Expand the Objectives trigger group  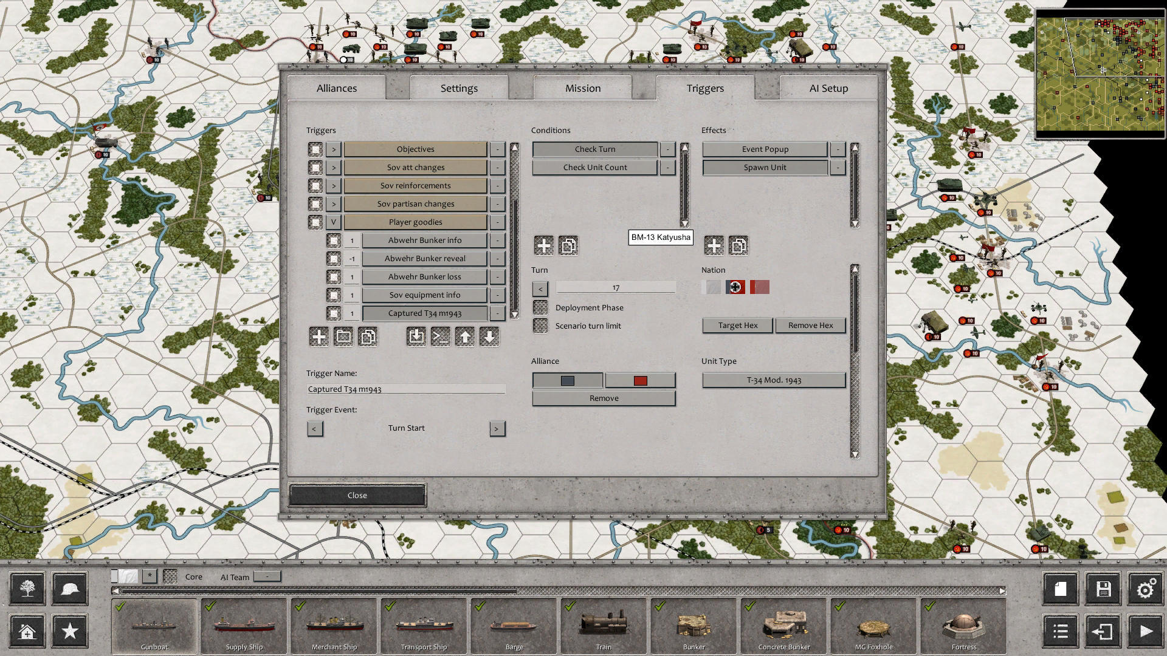[x=334, y=149]
